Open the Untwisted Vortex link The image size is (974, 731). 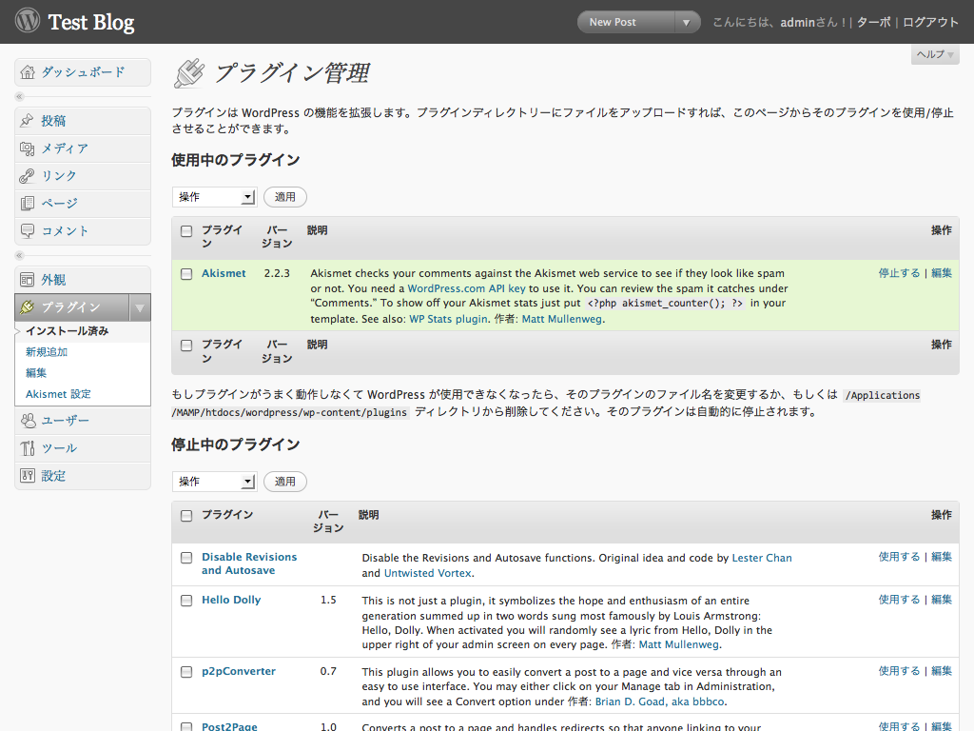(427, 573)
